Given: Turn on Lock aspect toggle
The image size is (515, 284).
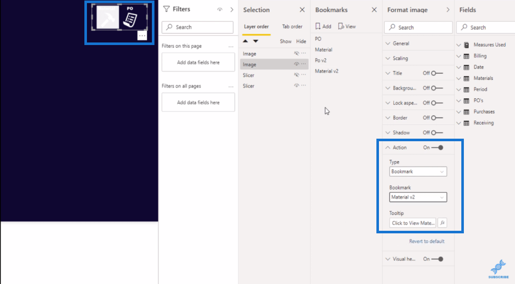Looking at the screenshot, I should 437,103.
